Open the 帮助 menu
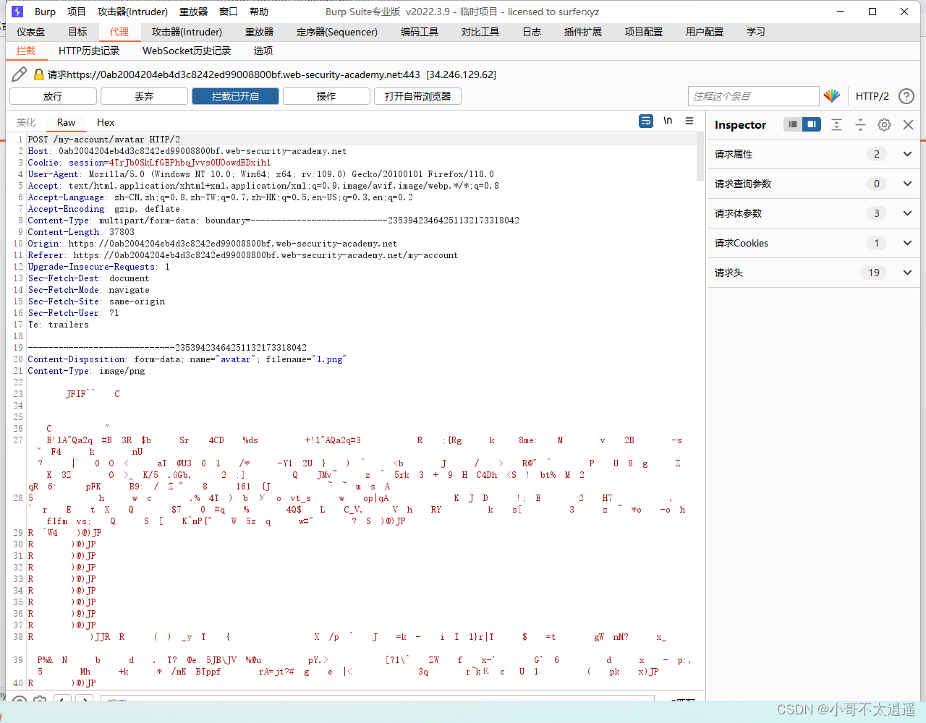926x723 pixels. (x=259, y=12)
